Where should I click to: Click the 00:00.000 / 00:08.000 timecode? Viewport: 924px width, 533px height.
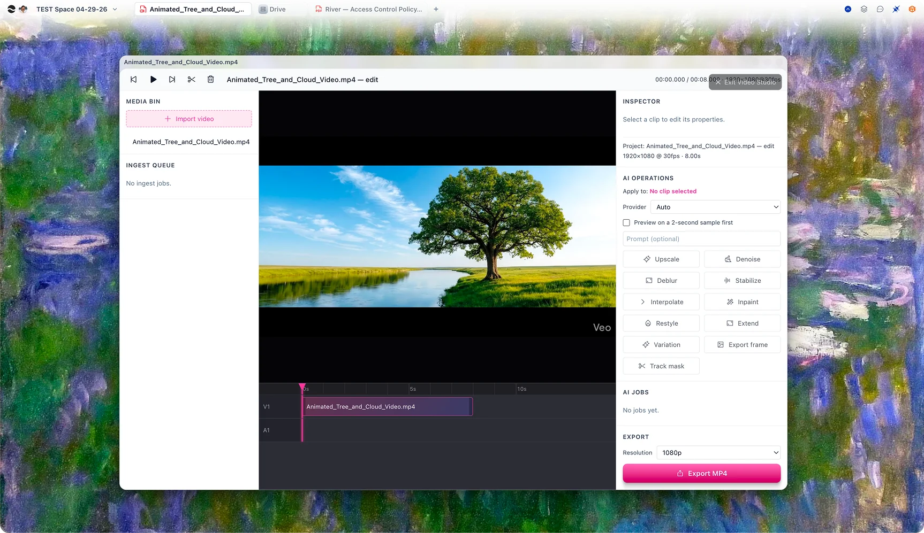point(687,80)
